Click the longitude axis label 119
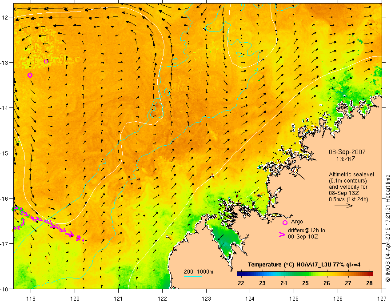 tap(31, 298)
